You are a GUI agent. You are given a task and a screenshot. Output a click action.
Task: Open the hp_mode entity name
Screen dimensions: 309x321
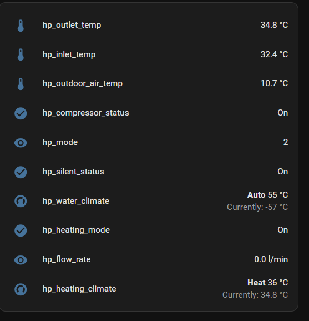click(x=60, y=142)
